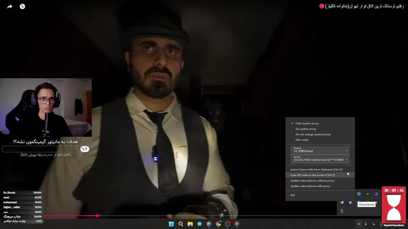Click the video title in Persian
The height and width of the screenshot is (229, 408).
pos(364,6)
